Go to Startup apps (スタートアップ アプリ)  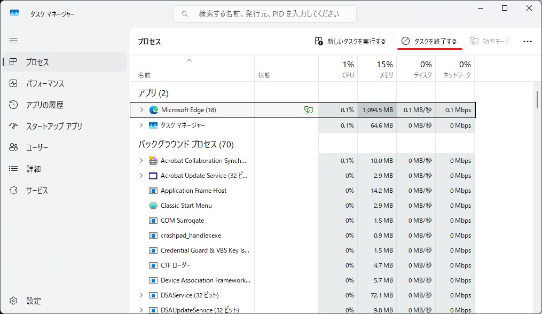[54, 127]
